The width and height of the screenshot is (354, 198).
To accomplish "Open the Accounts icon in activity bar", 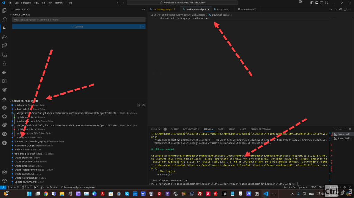I will (4, 172).
